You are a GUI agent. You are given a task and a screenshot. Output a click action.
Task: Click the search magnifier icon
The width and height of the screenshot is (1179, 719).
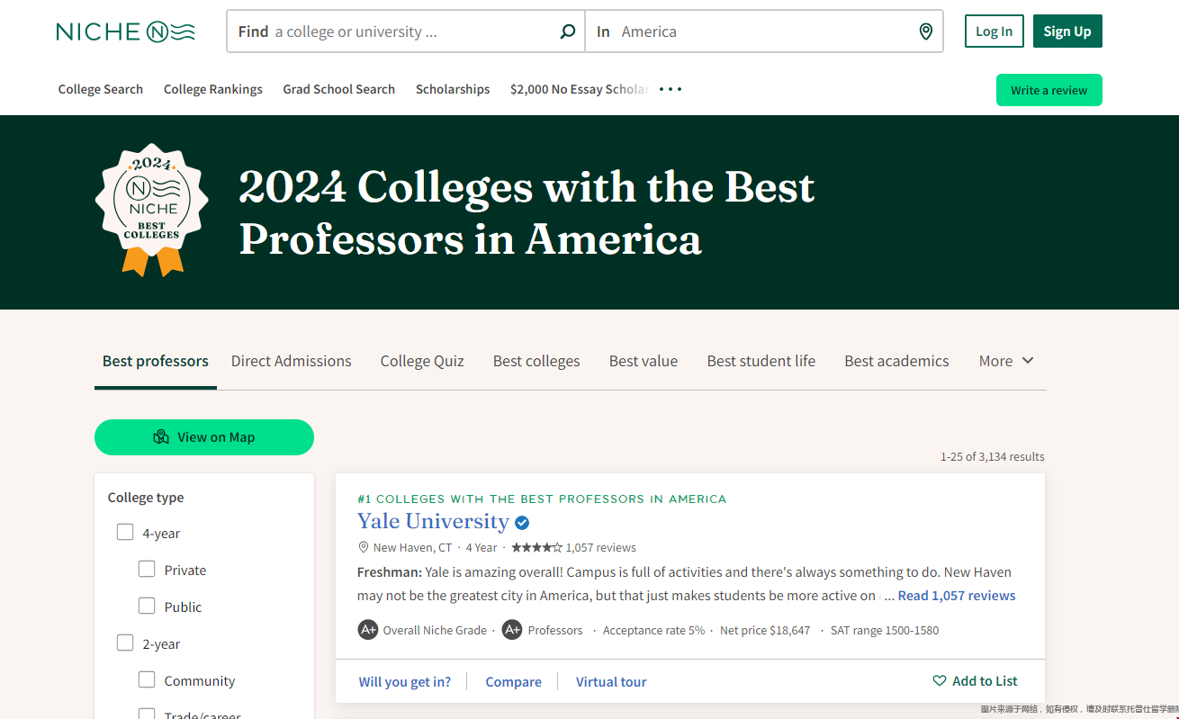(568, 31)
